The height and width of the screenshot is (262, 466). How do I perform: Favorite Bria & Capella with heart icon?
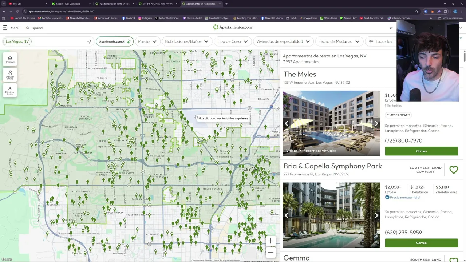click(x=454, y=170)
